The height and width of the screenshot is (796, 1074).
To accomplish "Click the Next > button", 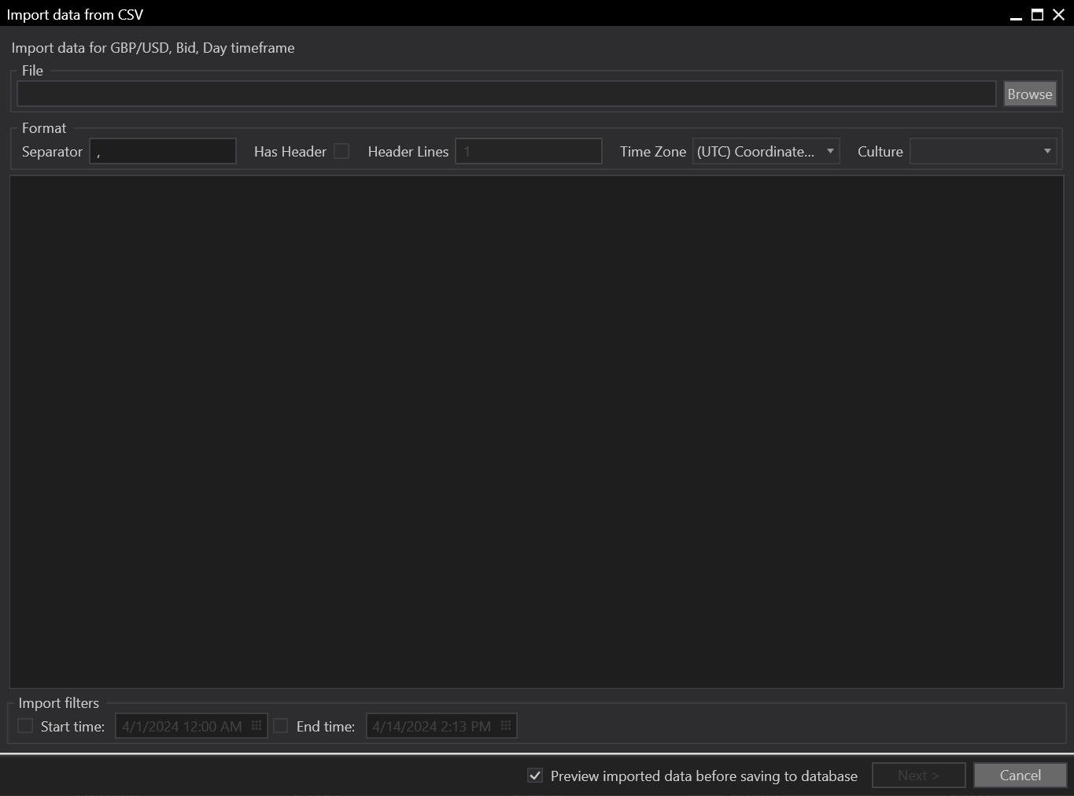I will tap(918, 776).
